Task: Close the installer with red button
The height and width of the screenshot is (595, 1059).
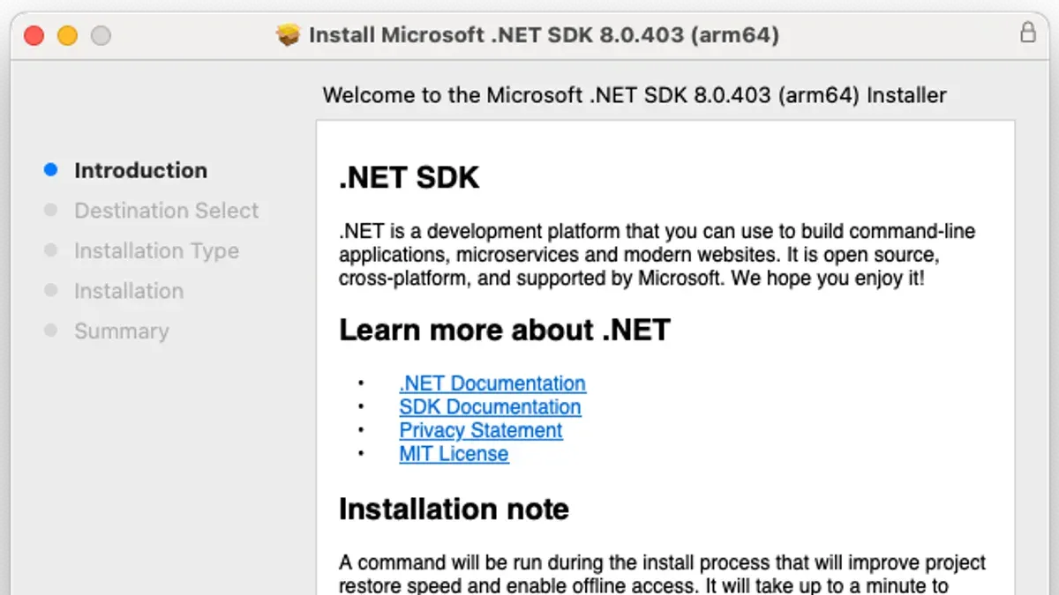Action: pos(34,35)
